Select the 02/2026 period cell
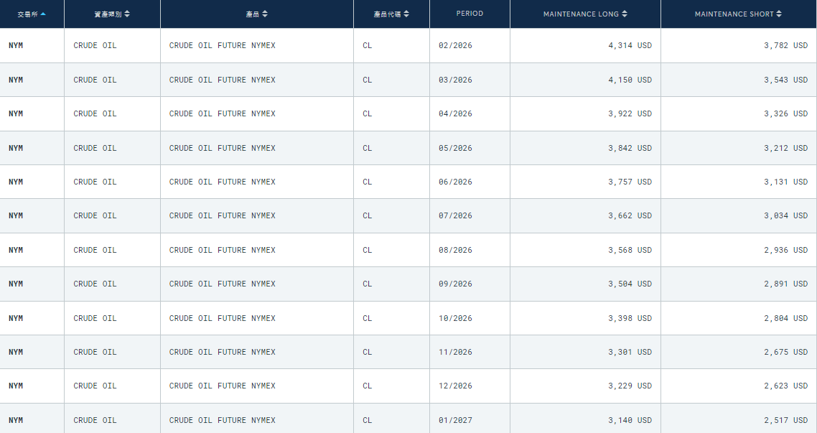 (455, 45)
